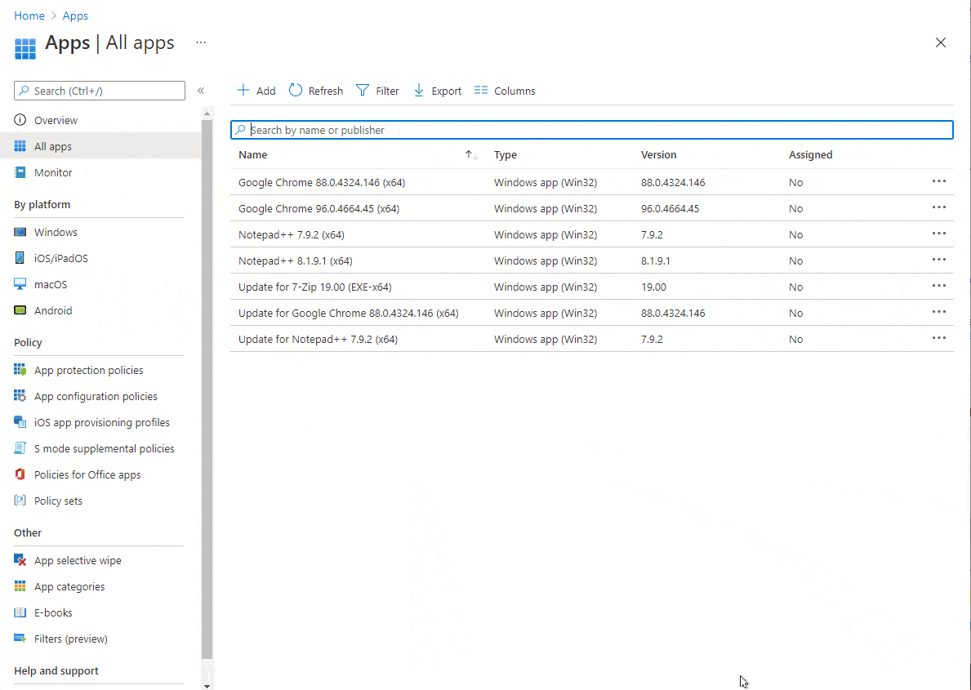Open Update for 7-Zip 19.00 (EXE-x64)
Screen dimensions: 971x690
(x=314, y=287)
